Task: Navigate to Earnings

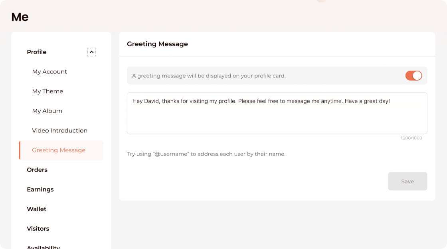Action: [40, 189]
